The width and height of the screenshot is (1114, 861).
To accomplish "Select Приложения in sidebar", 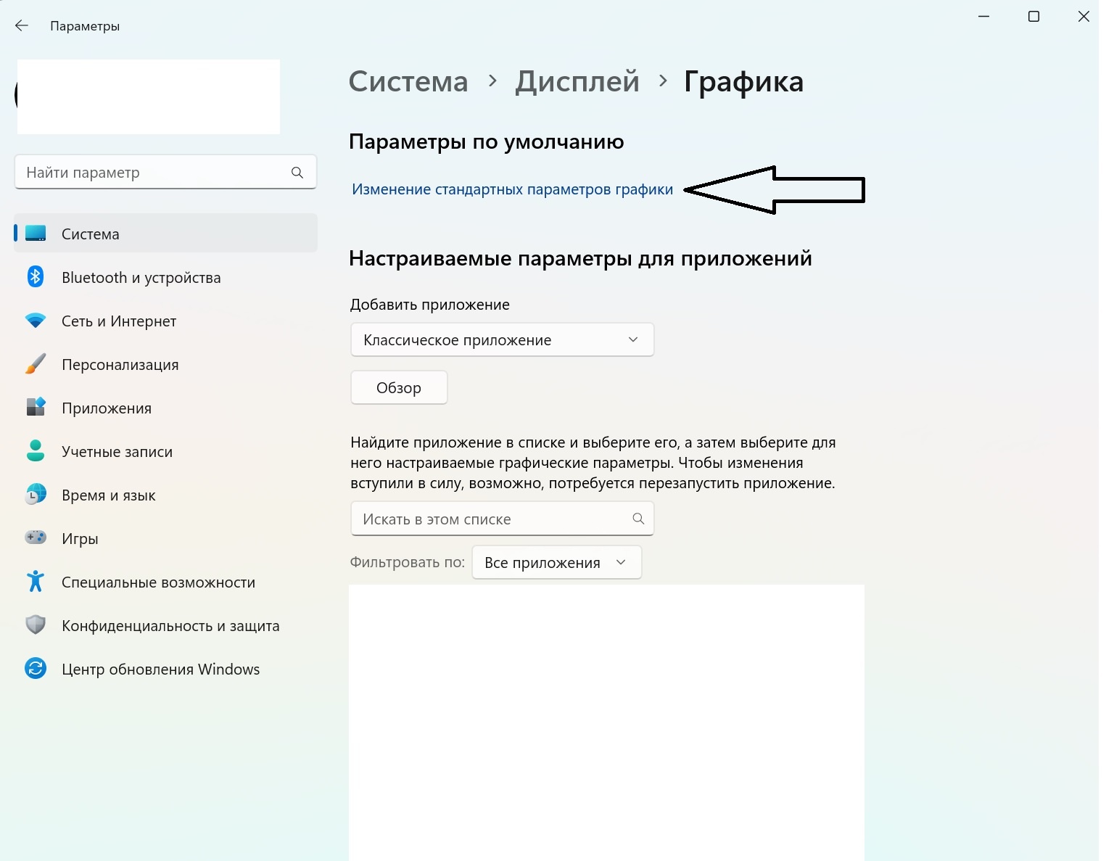I will [165, 408].
